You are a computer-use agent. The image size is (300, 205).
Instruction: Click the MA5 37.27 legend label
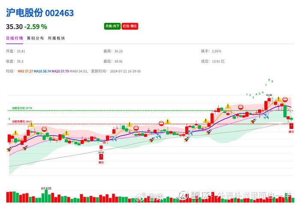tap(25, 71)
